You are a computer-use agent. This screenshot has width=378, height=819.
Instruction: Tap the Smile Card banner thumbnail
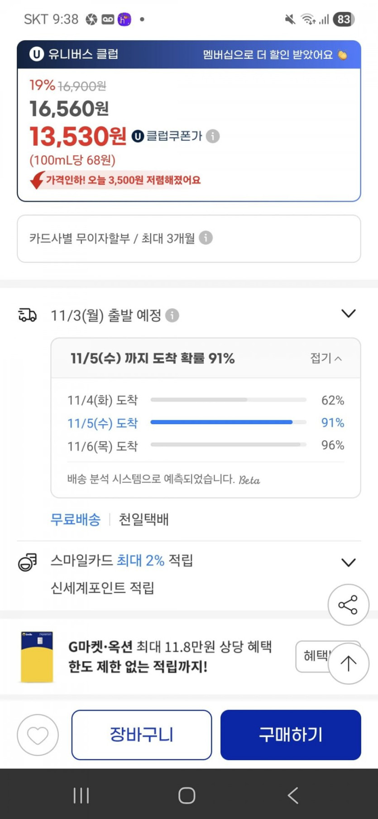(37, 657)
